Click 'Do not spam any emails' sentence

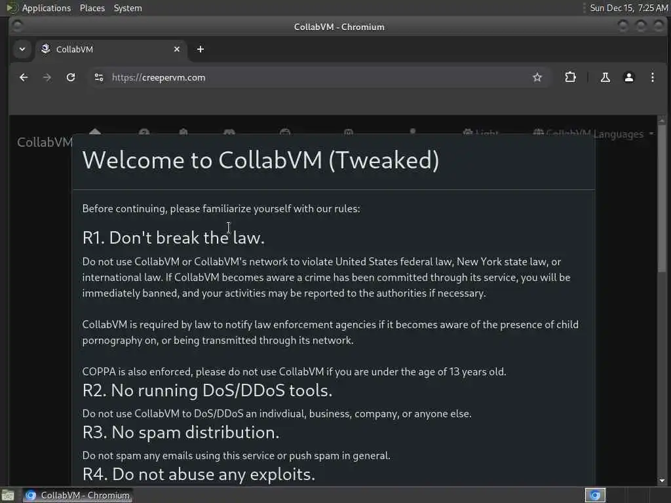(236, 456)
